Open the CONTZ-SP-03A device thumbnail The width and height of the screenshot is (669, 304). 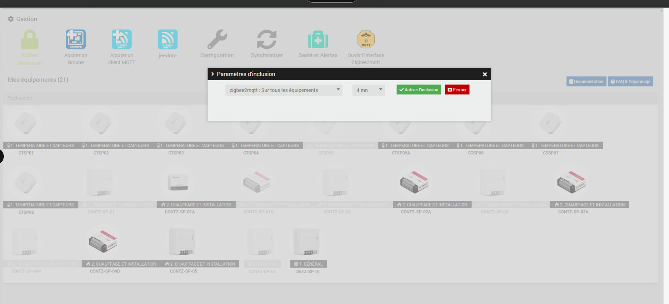click(572, 182)
